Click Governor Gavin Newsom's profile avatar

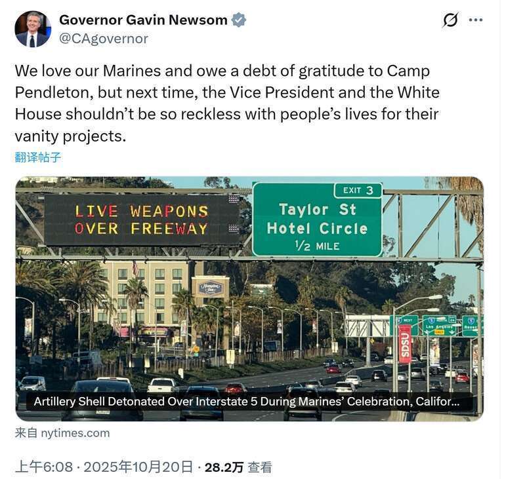point(33,29)
